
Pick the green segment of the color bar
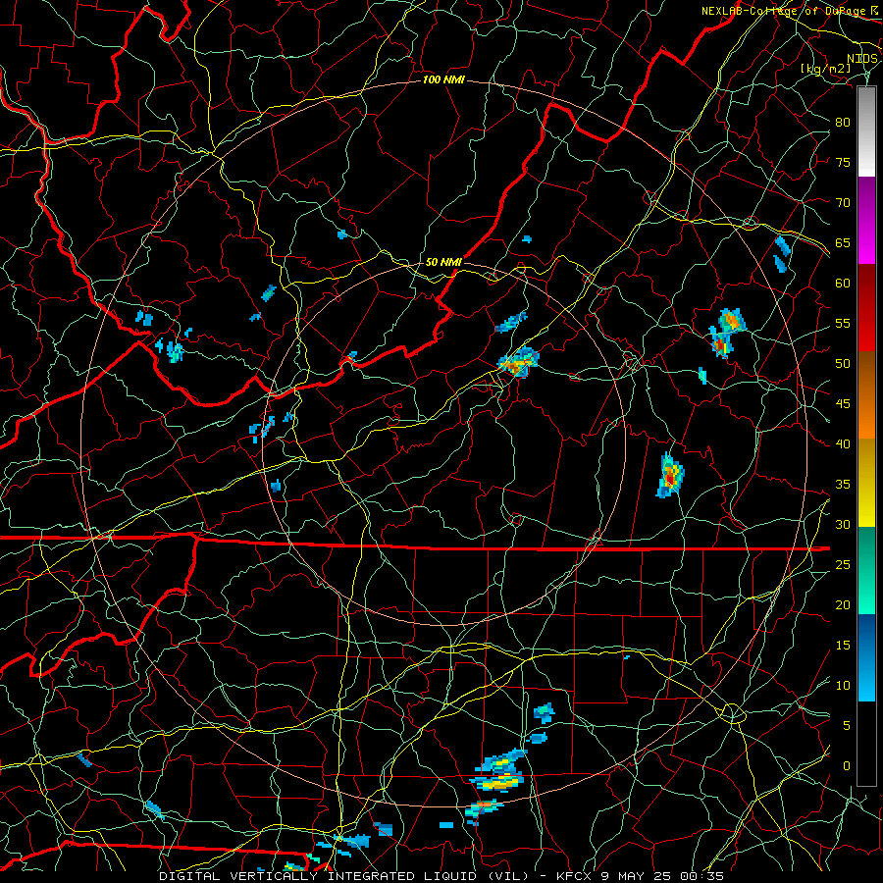866,570
